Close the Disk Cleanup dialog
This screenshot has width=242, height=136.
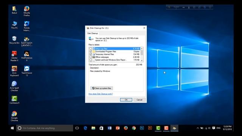[x=144, y=28]
